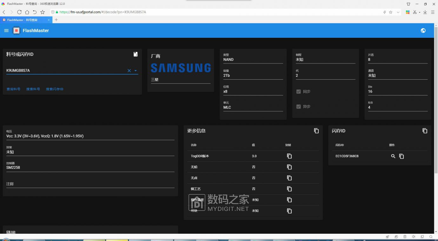This screenshot has width=438, height=241.
Task: Click the 注释 notes field
Action: coord(90,184)
